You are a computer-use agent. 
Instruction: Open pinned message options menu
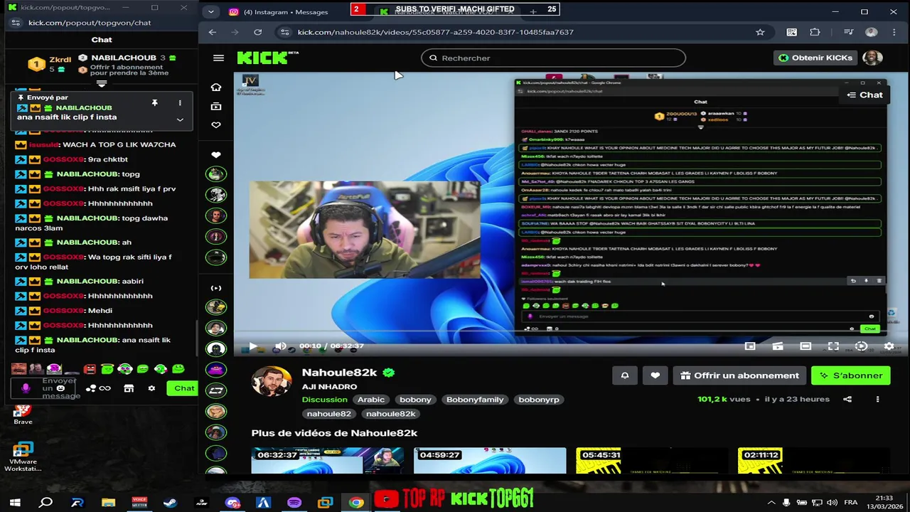tap(180, 103)
